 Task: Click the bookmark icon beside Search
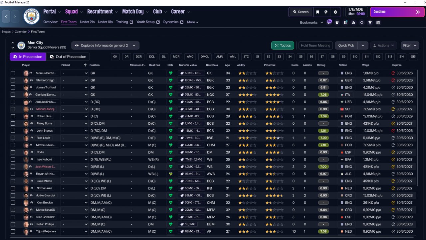pos(318,12)
